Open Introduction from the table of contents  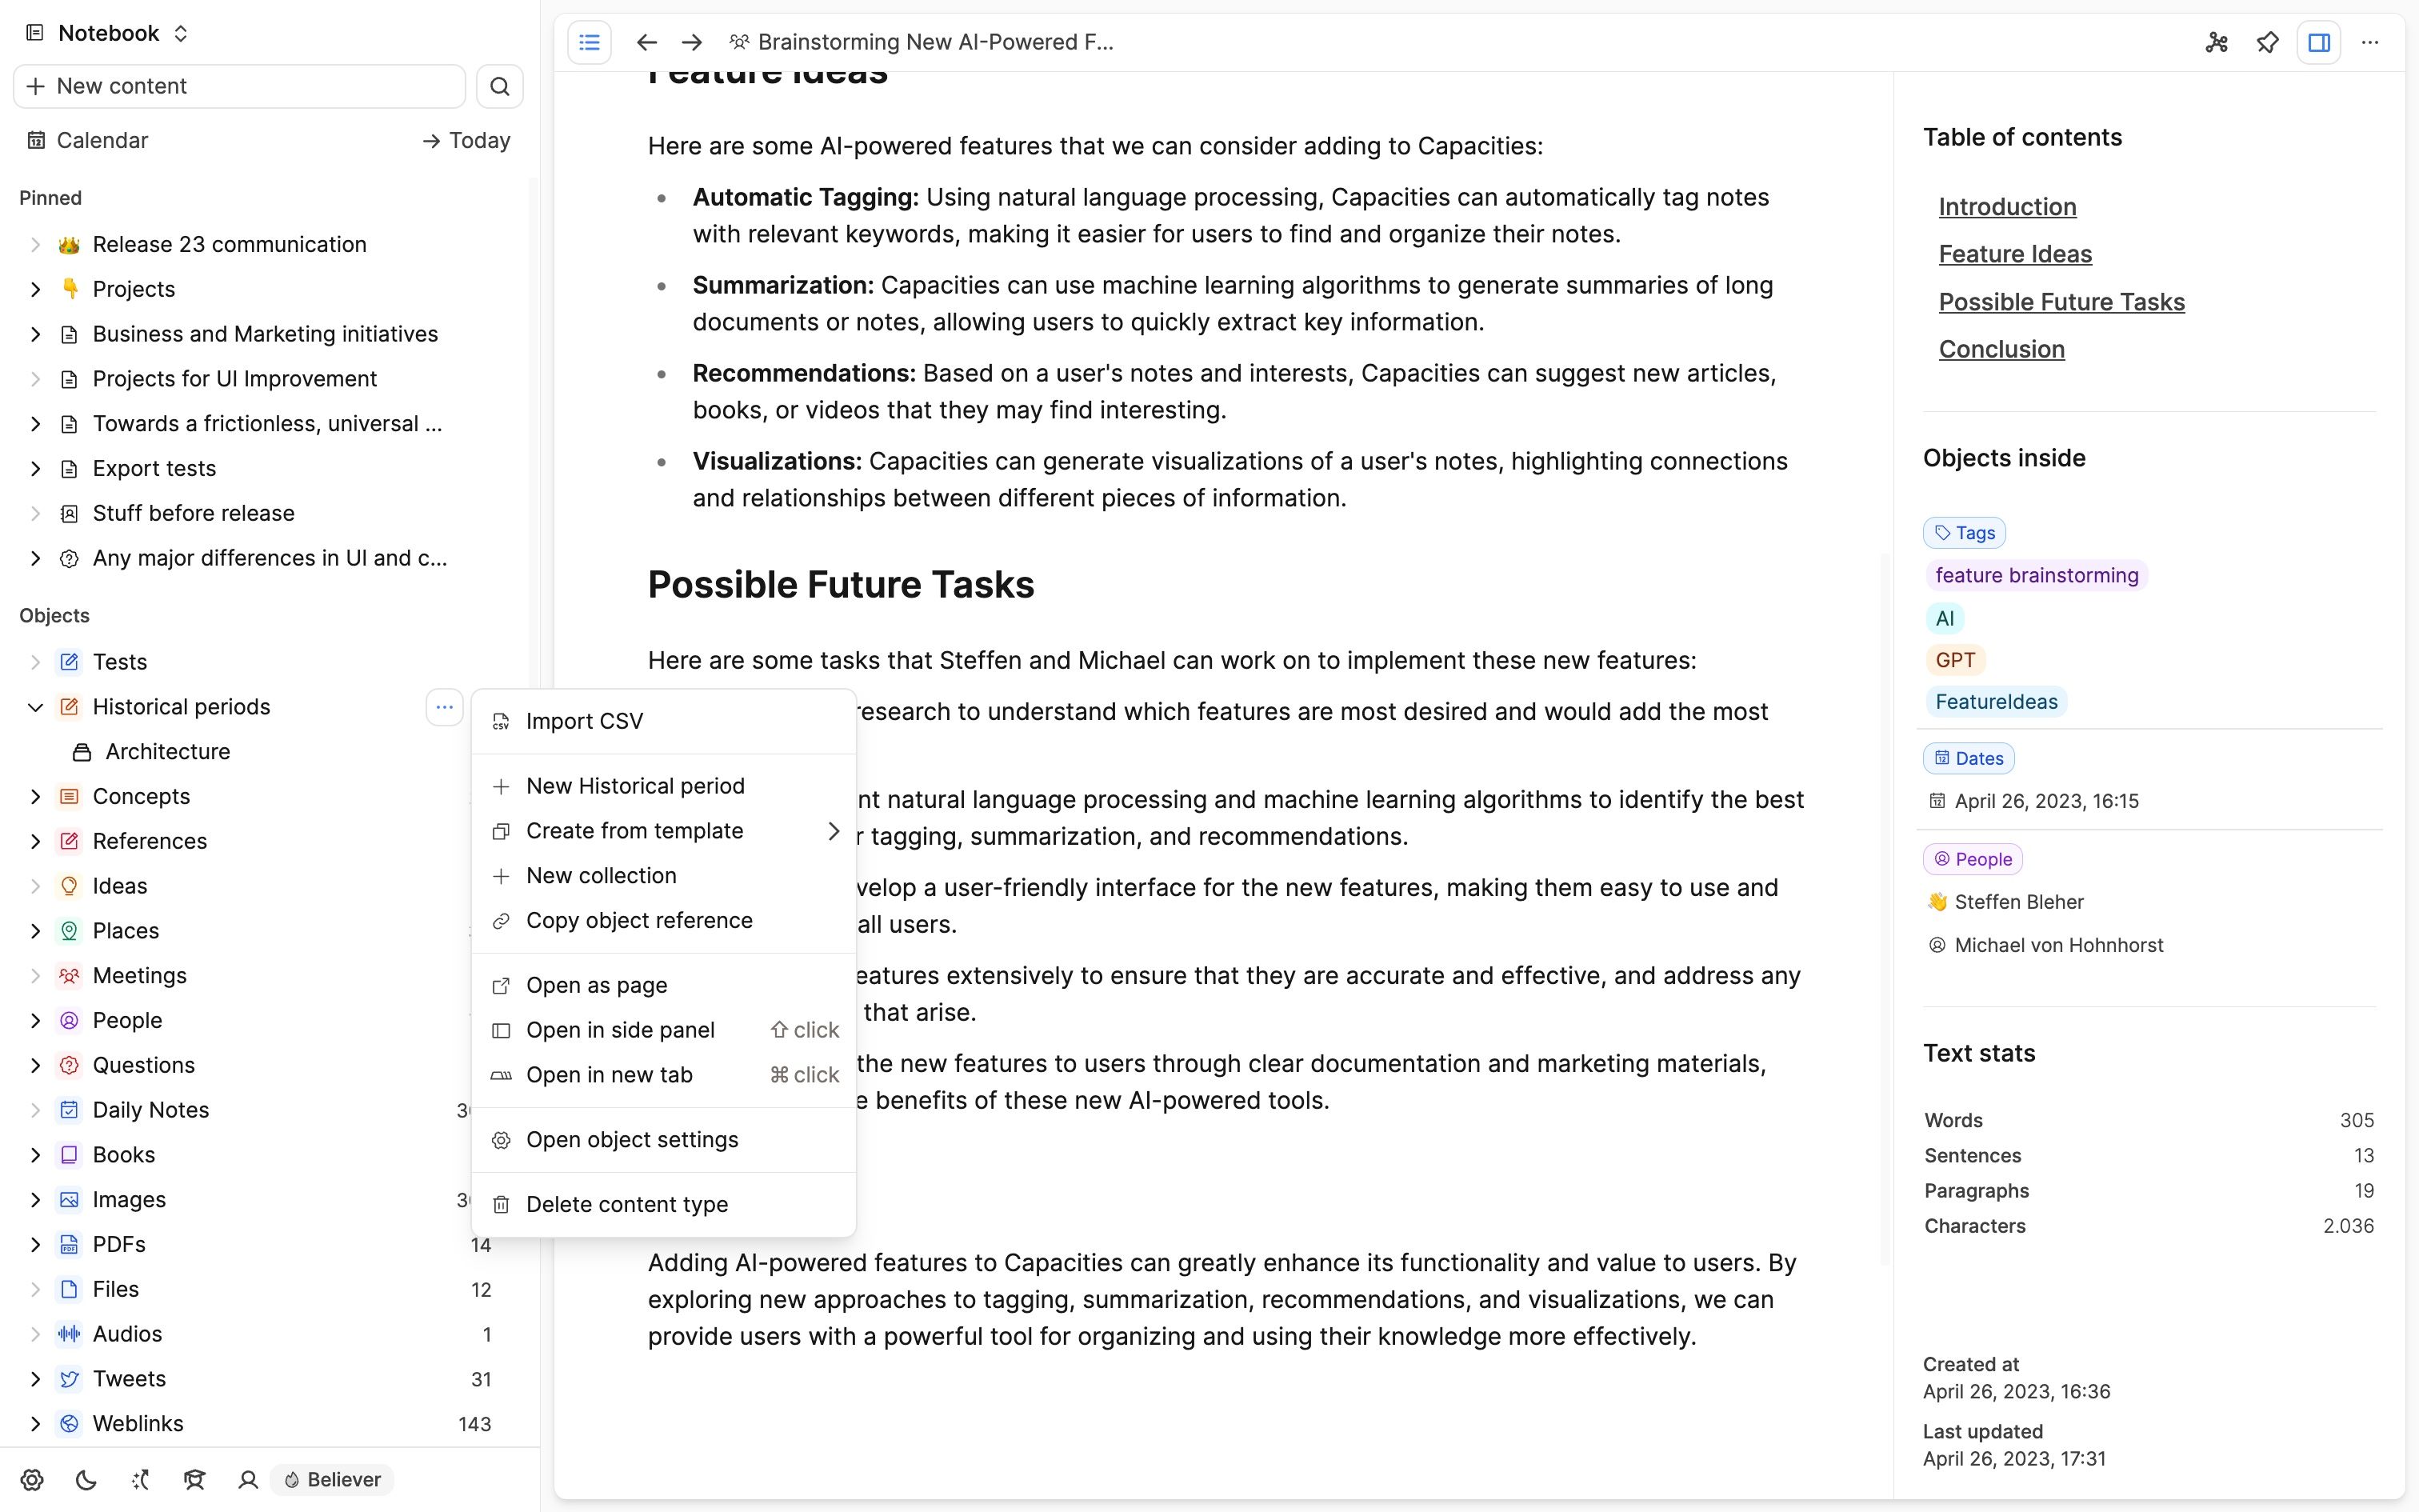click(2006, 207)
